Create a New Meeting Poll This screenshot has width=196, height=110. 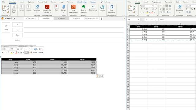(73, 9)
